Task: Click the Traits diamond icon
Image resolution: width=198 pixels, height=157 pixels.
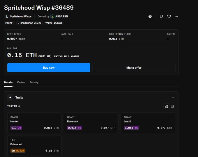Action: point(10,97)
